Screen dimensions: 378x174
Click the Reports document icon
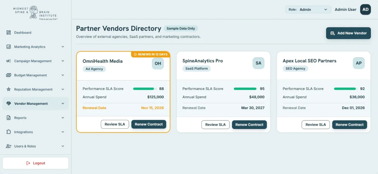point(9,118)
